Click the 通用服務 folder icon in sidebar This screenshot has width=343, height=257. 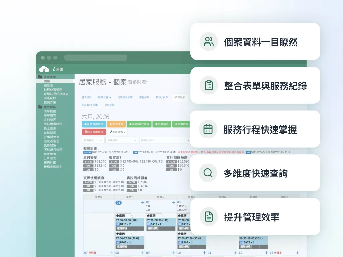(40, 107)
